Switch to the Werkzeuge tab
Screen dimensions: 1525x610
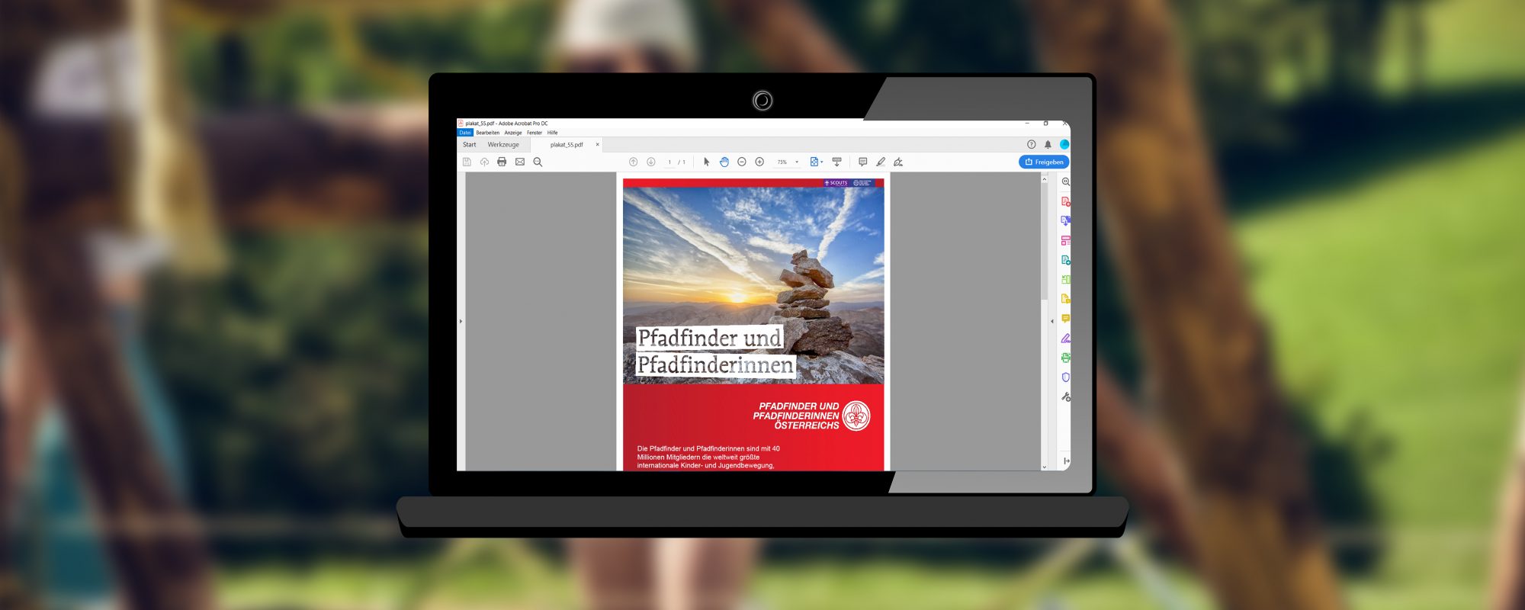pyautogui.click(x=503, y=144)
